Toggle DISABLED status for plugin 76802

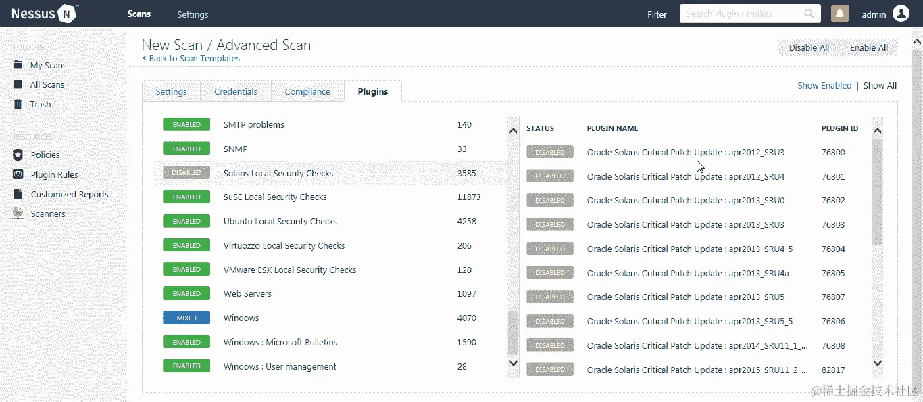(550, 201)
